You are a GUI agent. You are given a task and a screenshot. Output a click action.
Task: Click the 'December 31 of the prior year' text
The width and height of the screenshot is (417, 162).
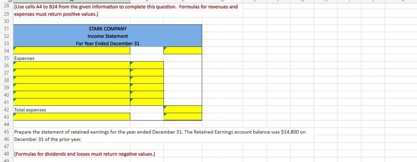[x=48, y=139]
